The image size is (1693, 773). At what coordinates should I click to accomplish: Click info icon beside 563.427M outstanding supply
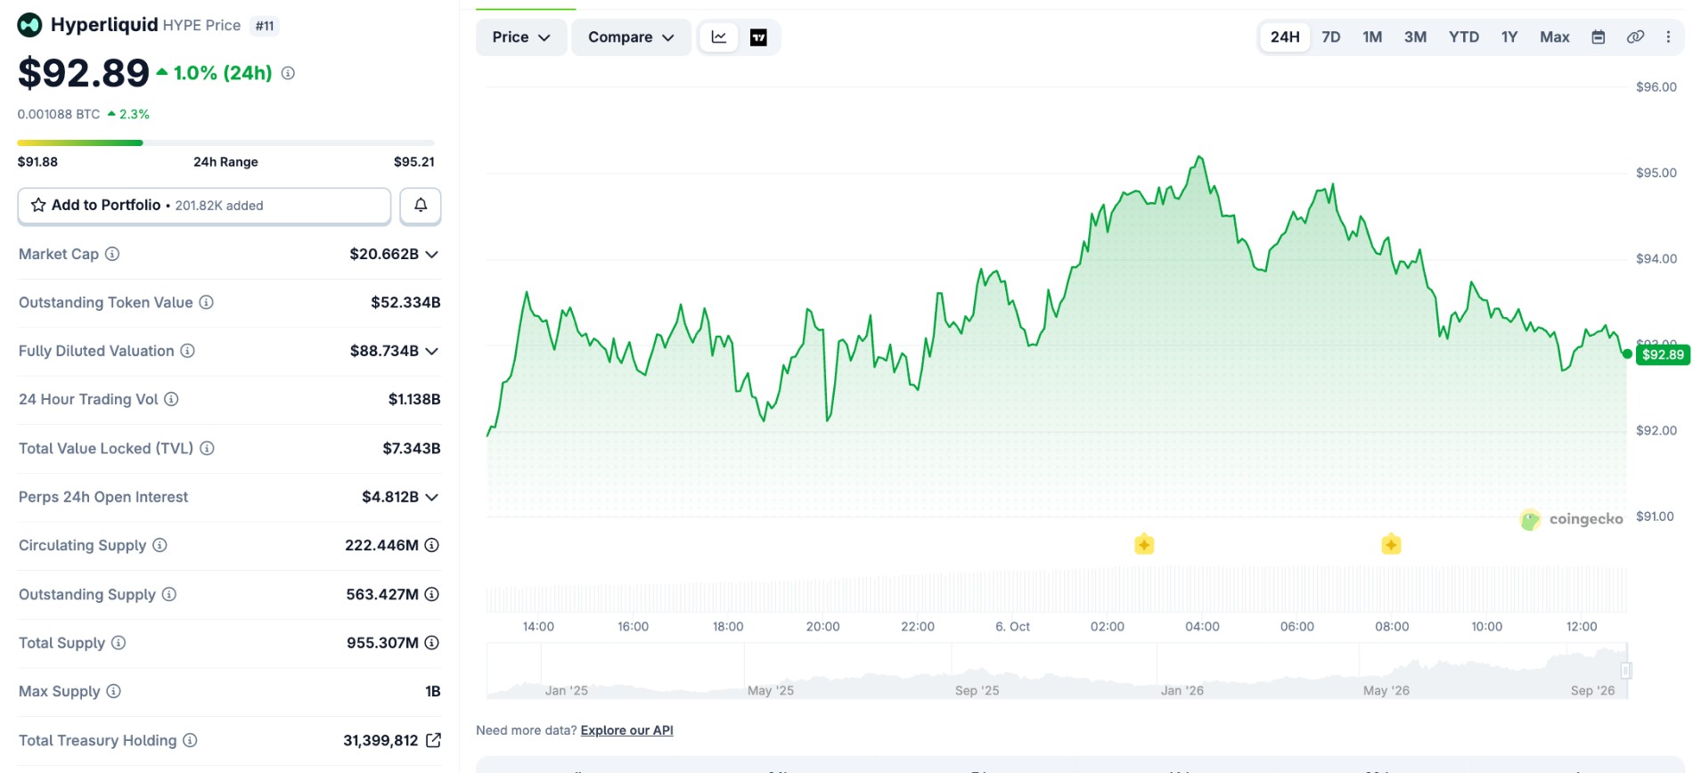tap(431, 594)
